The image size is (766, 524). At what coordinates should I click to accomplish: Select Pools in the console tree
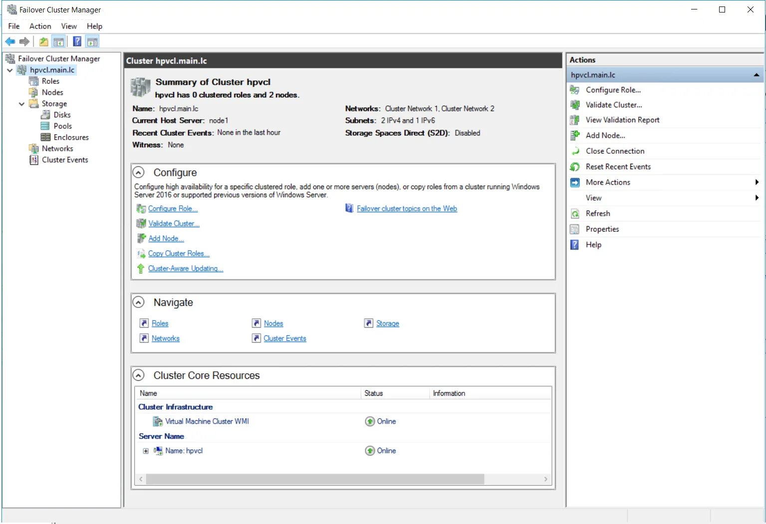click(x=63, y=126)
